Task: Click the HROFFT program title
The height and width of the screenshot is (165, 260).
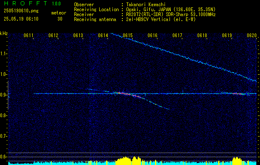Action: point(26,3)
